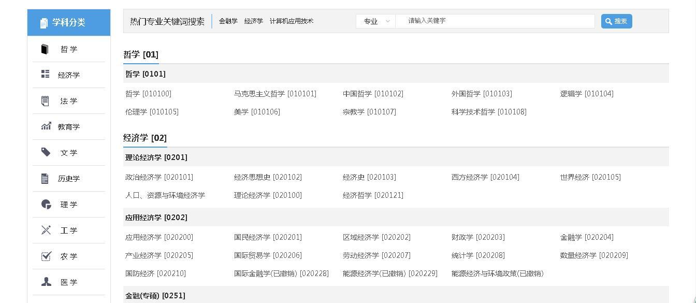Select the 理学 pie-chart icon
The image size is (696, 303).
46,204
